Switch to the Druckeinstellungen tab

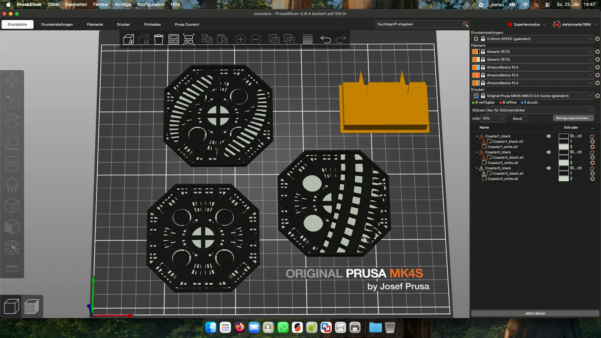[57, 24]
